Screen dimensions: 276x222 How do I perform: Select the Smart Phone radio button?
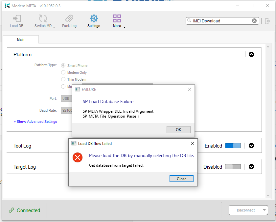[63, 66]
